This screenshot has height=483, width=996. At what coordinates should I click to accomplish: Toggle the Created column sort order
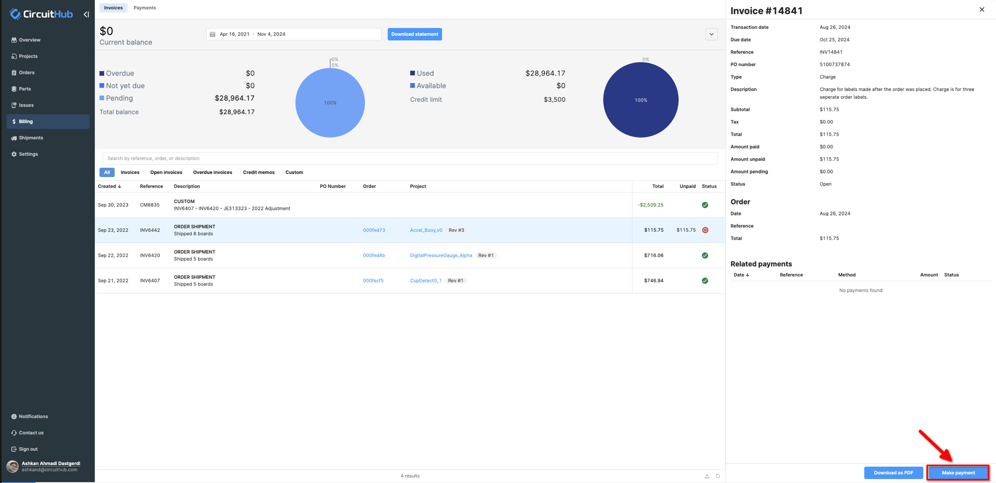(x=111, y=186)
